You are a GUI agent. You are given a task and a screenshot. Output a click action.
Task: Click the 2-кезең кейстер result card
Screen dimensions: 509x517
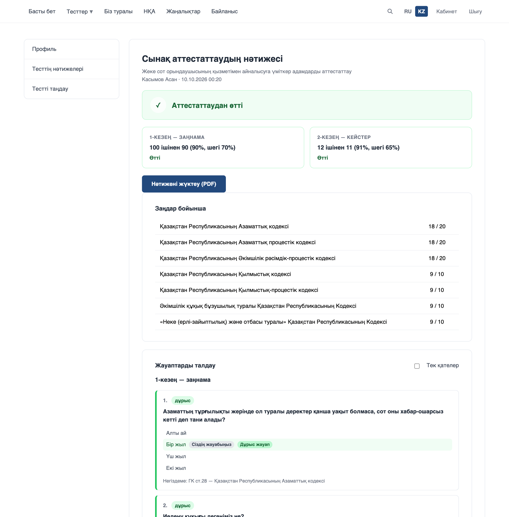pos(390,147)
